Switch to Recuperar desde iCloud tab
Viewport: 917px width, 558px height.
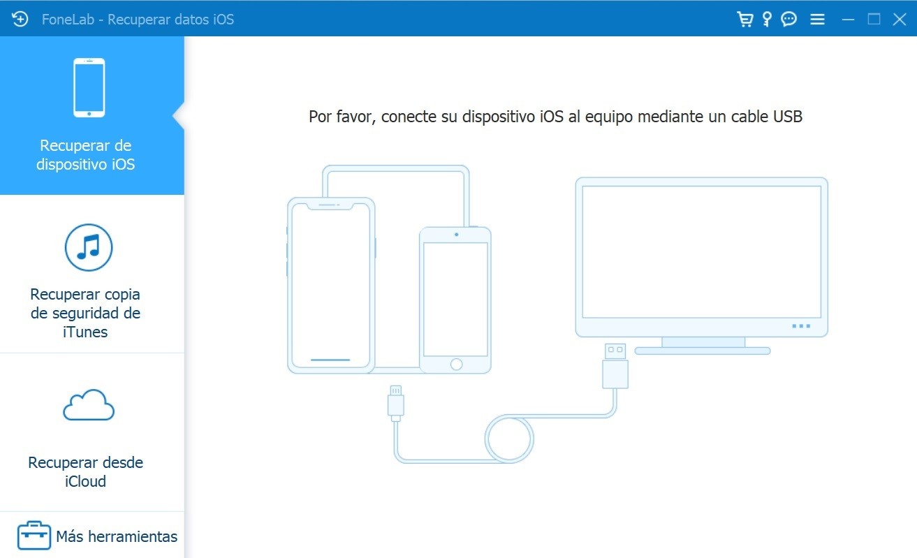click(92, 432)
